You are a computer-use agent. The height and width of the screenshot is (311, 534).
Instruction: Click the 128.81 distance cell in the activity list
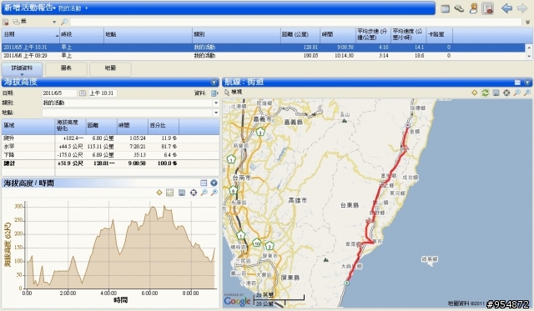[310, 48]
